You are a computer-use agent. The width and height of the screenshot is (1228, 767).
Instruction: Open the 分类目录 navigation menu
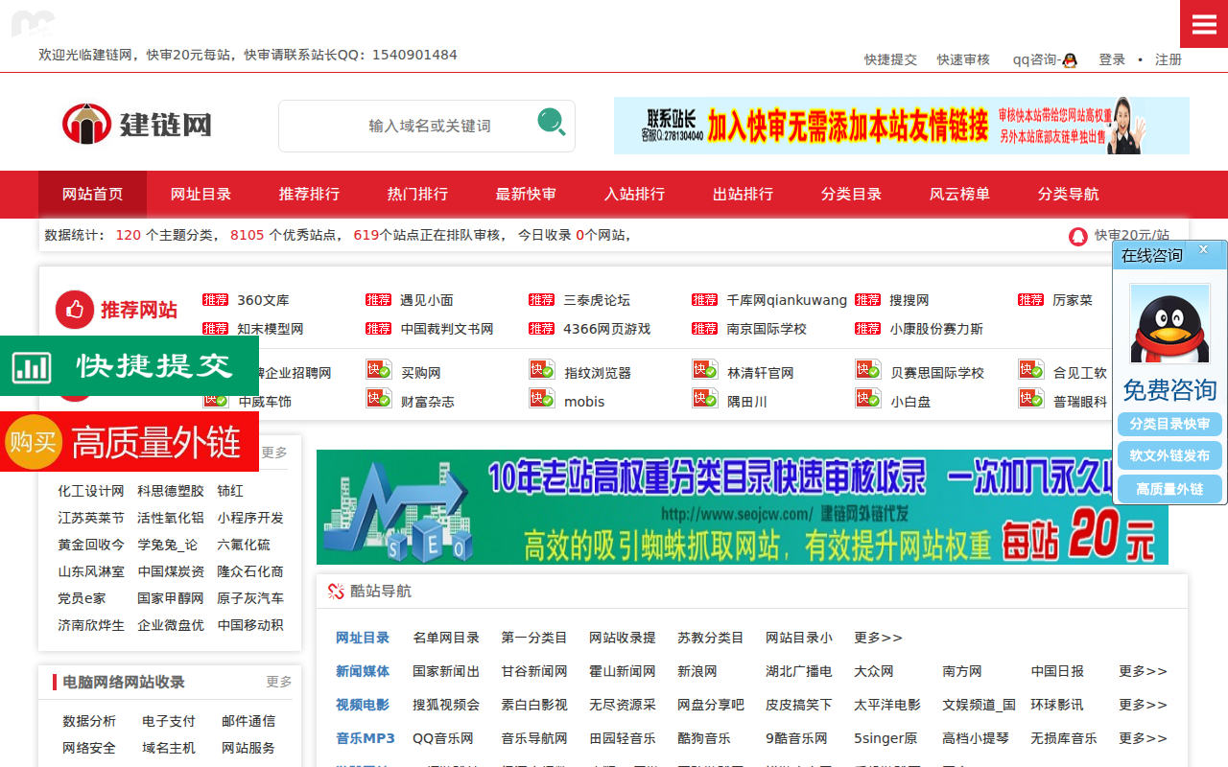pyautogui.click(x=850, y=194)
